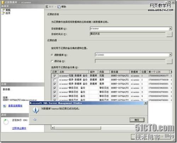
Task: Open the 帮助 help toolbar button
Action: coord(62,7)
